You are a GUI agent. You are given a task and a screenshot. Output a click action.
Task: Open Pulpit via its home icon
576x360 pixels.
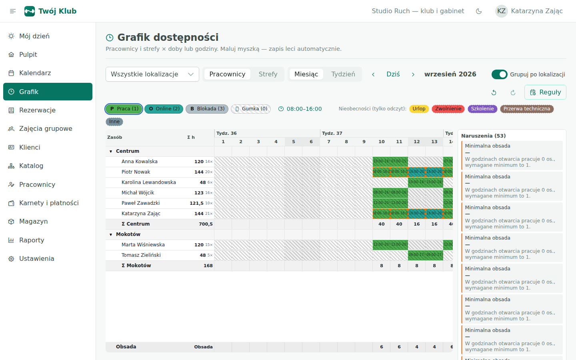(11, 55)
